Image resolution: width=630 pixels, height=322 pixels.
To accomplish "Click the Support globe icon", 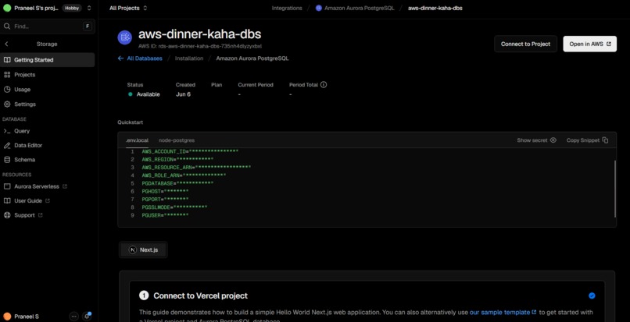I will (7, 215).
